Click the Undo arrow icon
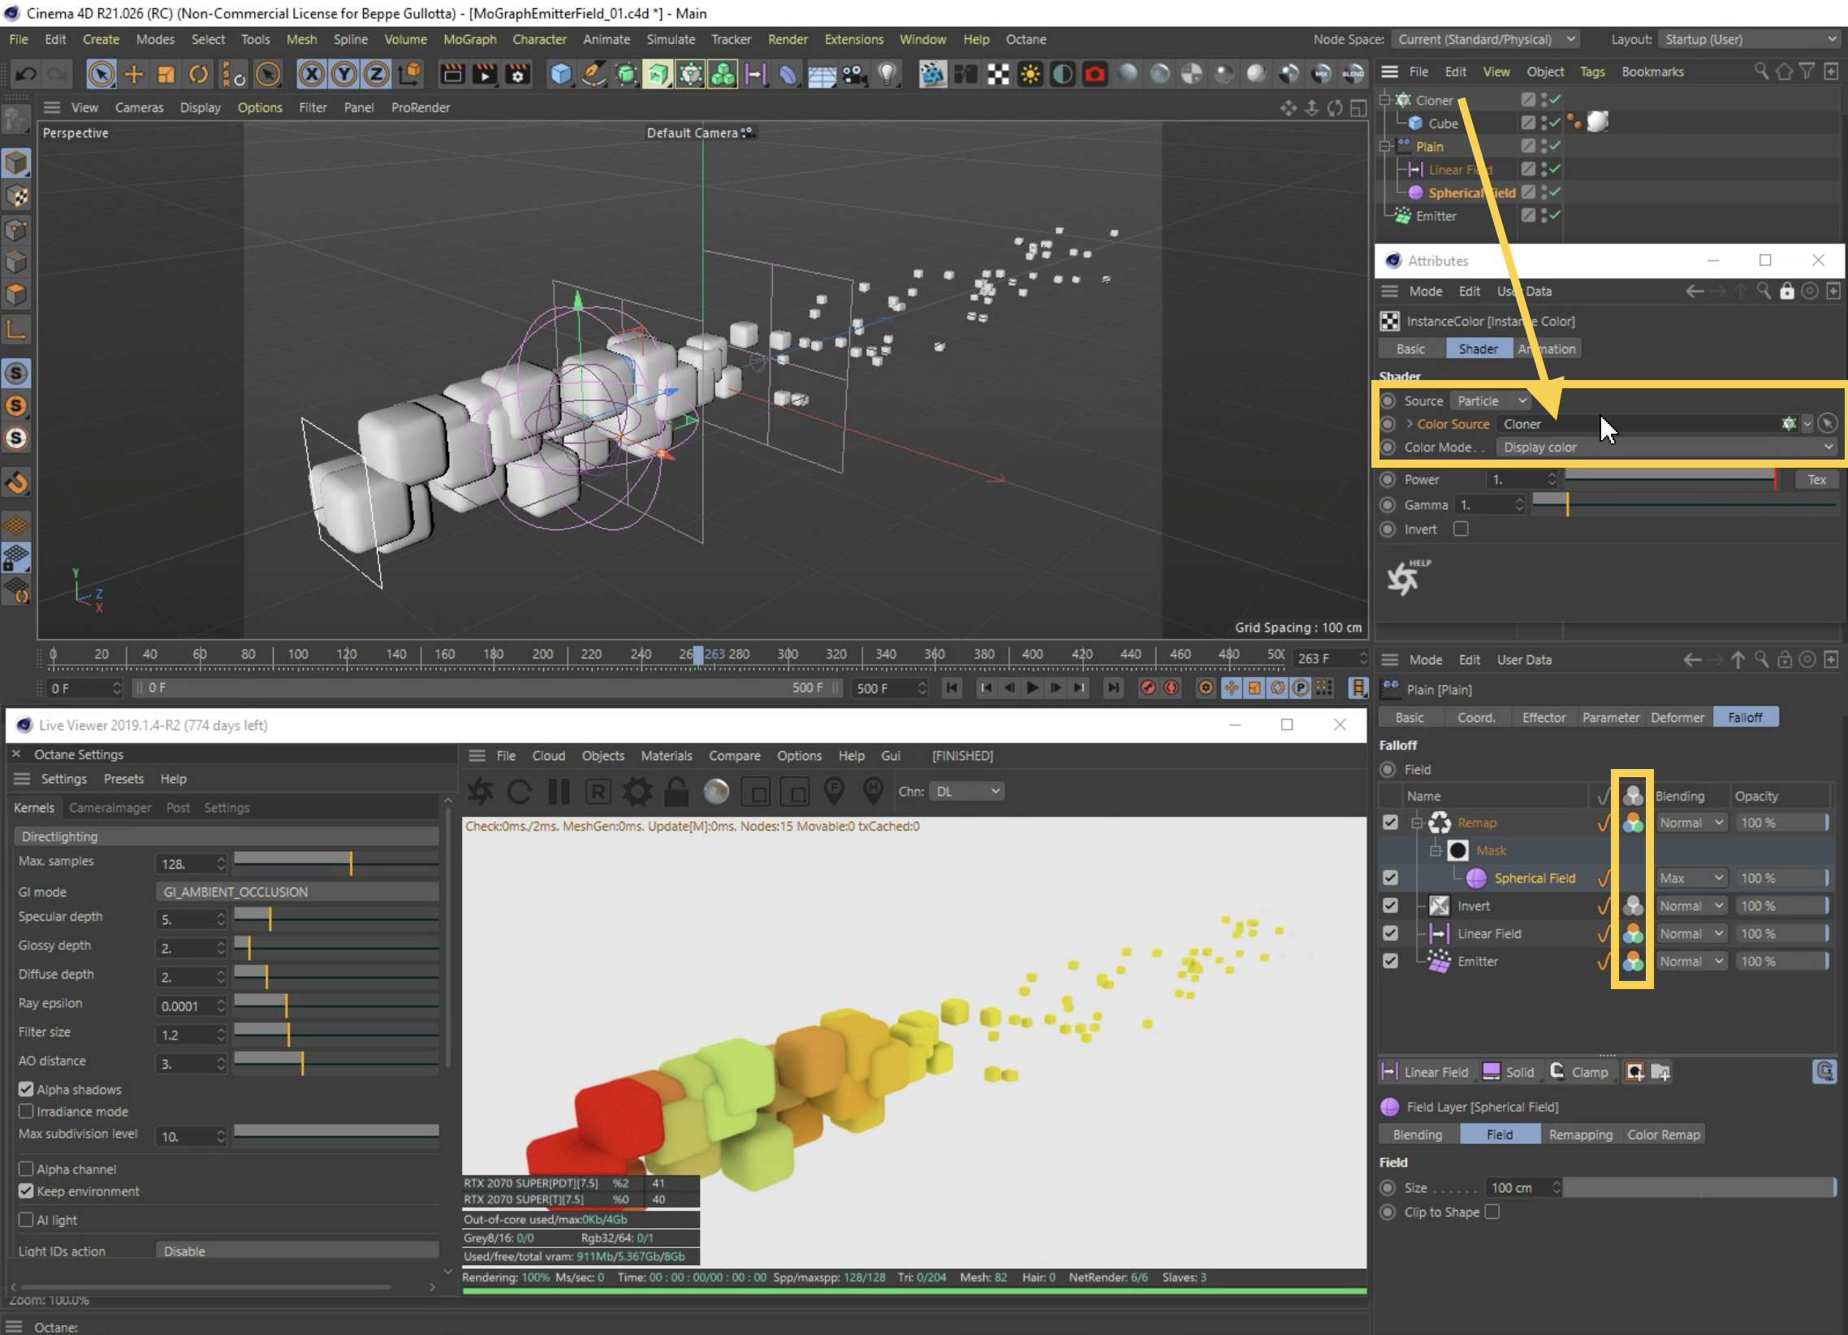Viewport: 1848px width, 1335px height. [x=25, y=74]
